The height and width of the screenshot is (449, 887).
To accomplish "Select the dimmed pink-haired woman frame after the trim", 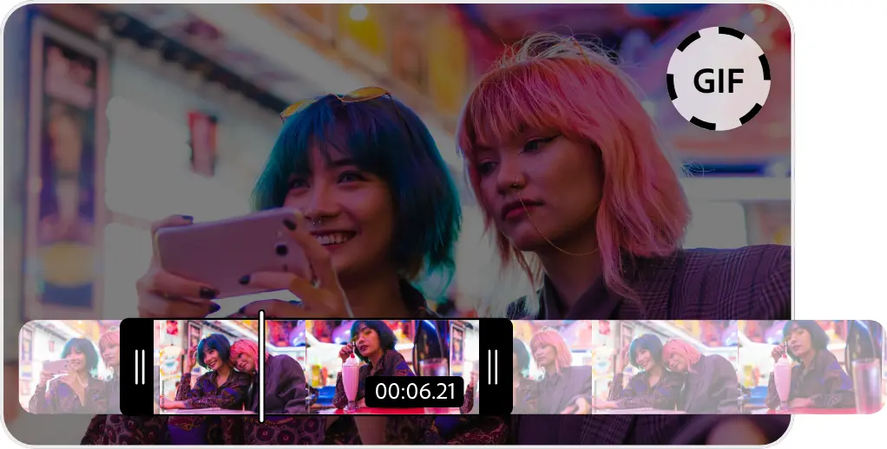I will tap(552, 367).
